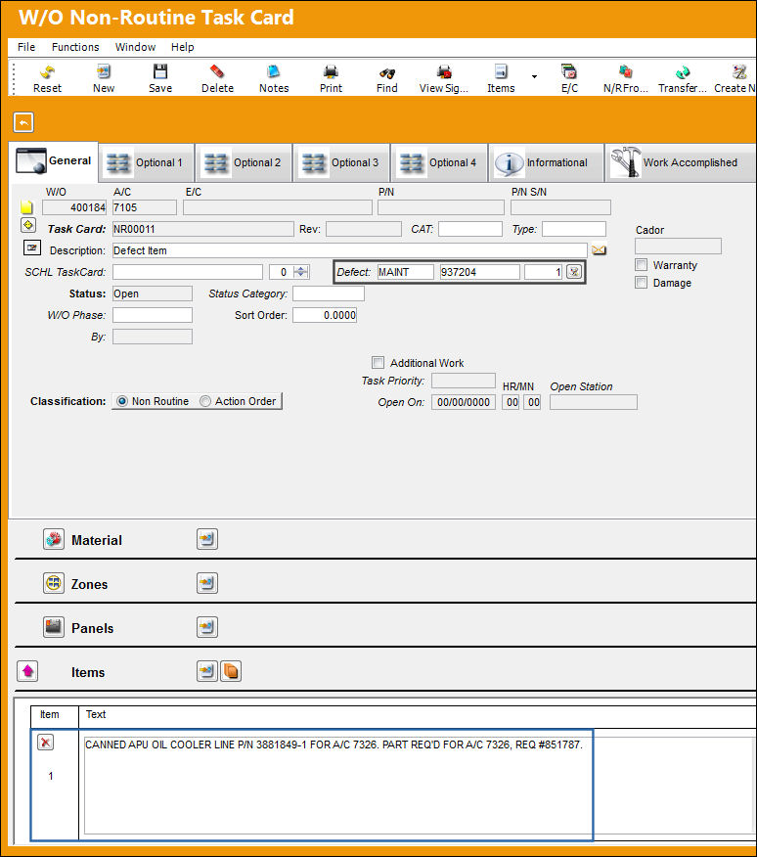Switch to the Informational tab

547,162
